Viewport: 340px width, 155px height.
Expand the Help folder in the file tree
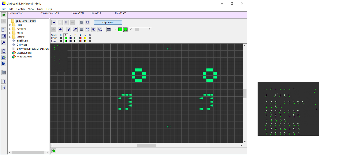10,25
